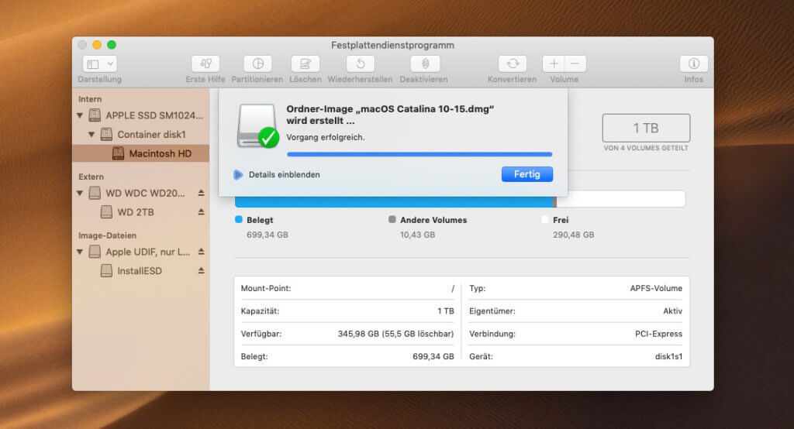Viewport: 794px width, 429px height.
Task: Click the InstallESD disk icon
Action: (x=106, y=271)
